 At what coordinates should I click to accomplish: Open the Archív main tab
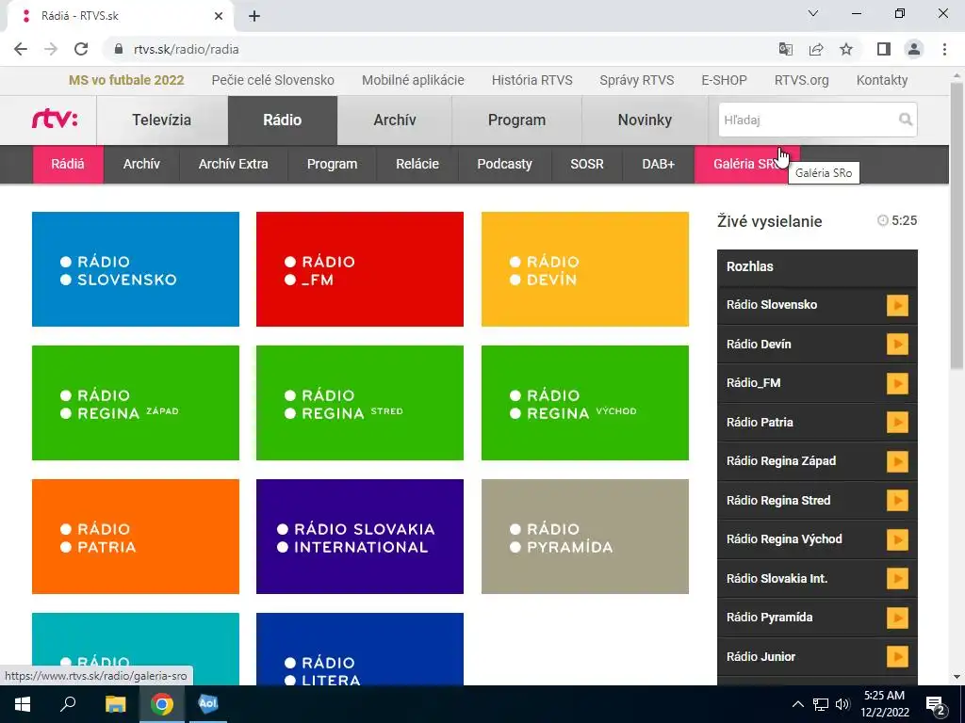click(395, 120)
